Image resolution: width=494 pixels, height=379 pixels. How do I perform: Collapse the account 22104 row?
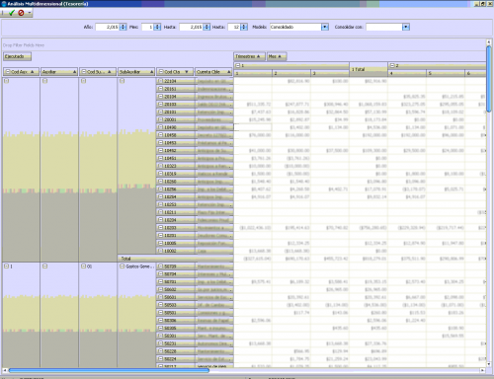[x=160, y=81]
